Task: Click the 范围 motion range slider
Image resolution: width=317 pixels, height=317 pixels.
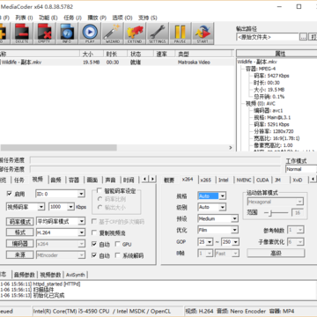Action: [276, 213]
